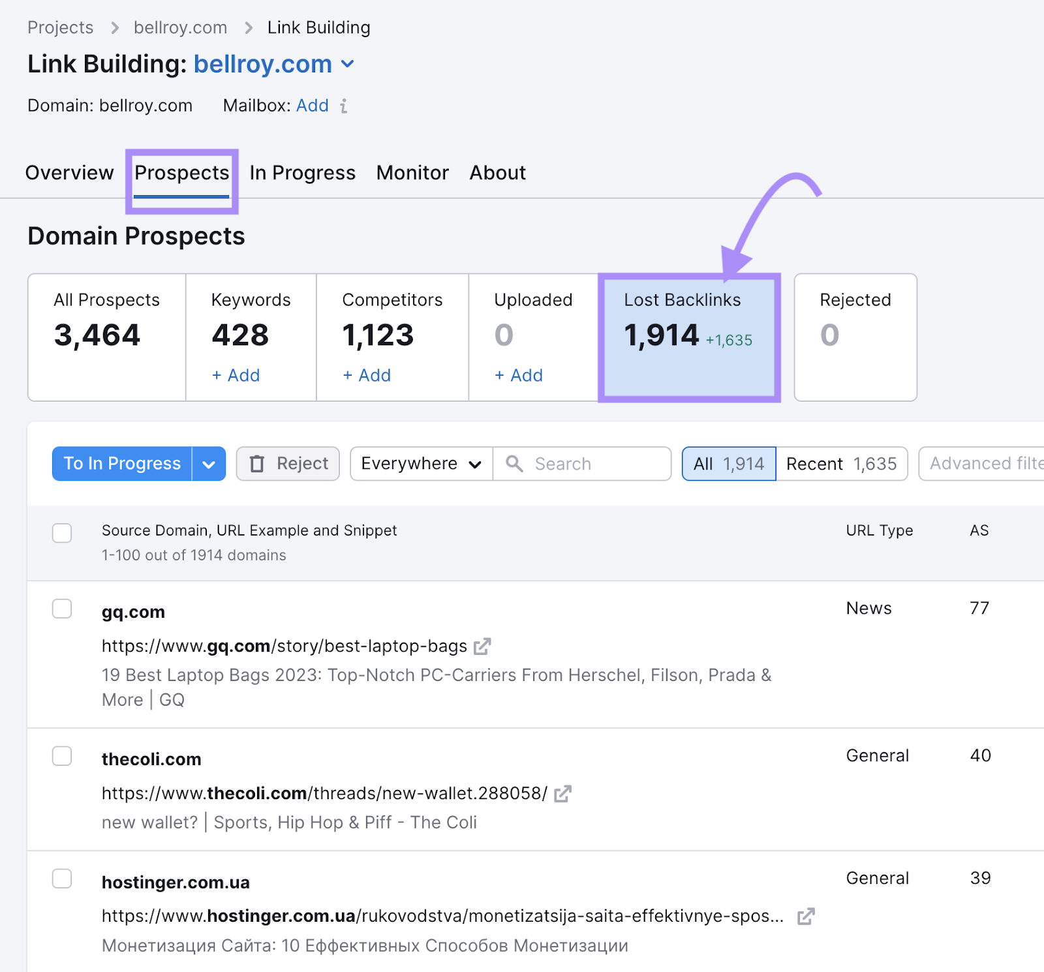Expand the bellroy.com project dropdown chevron

pos(348,65)
